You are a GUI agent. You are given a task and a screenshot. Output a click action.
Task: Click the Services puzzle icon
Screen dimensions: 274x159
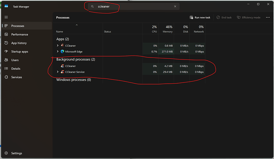(x=6, y=77)
